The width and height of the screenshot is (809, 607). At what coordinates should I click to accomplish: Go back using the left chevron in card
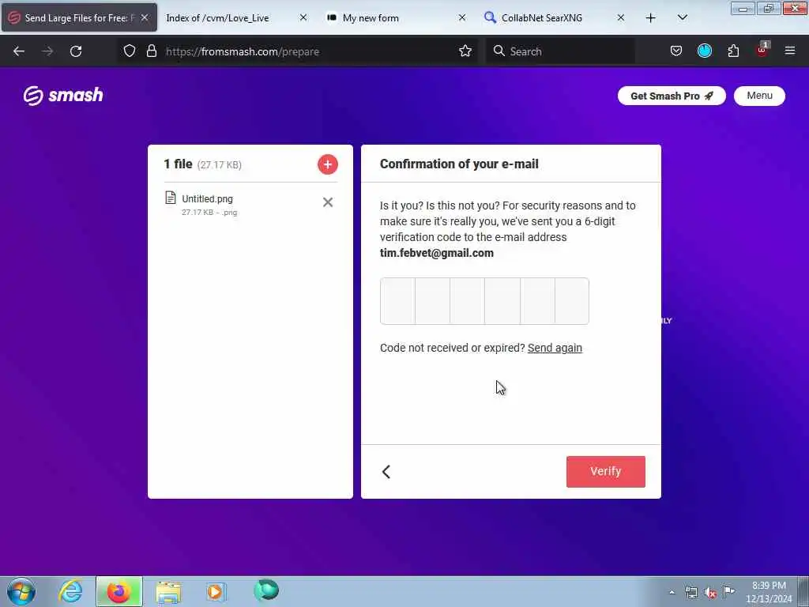pyautogui.click(x=386, y=472)
